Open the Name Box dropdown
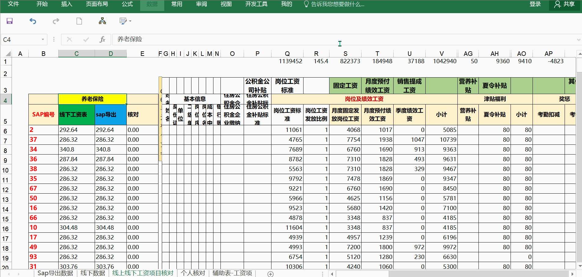This screenshot has width=582, height=277. click(43, 39)
